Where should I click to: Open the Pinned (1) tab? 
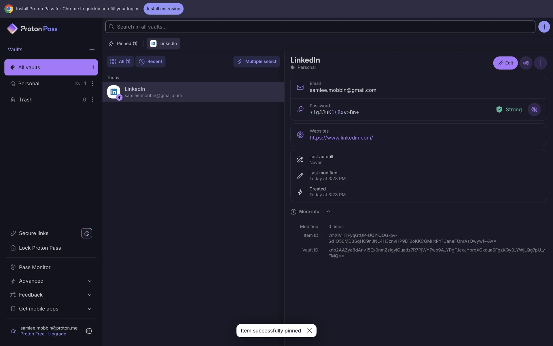point(123,44)
